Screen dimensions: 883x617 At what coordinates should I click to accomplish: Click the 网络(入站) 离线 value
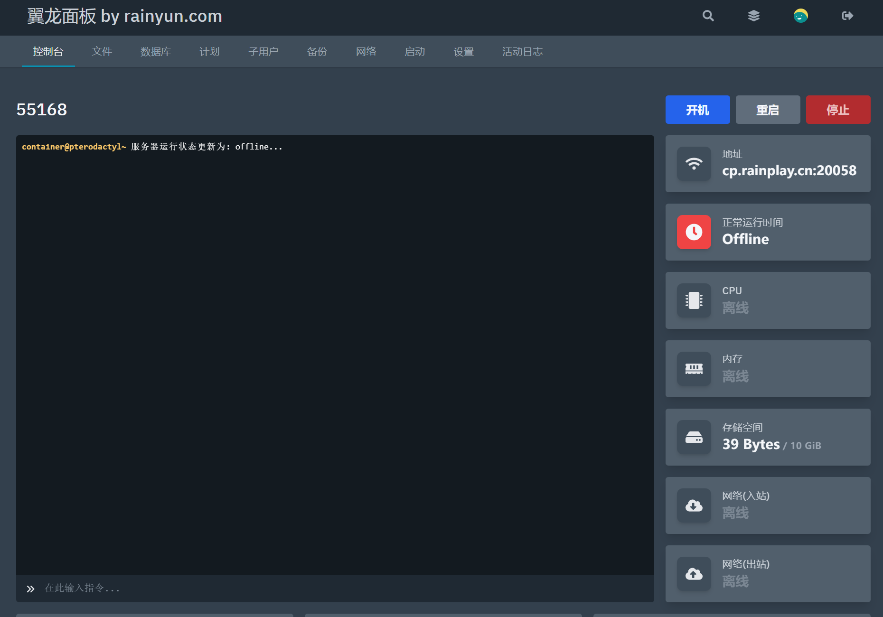tap(735, 513)
